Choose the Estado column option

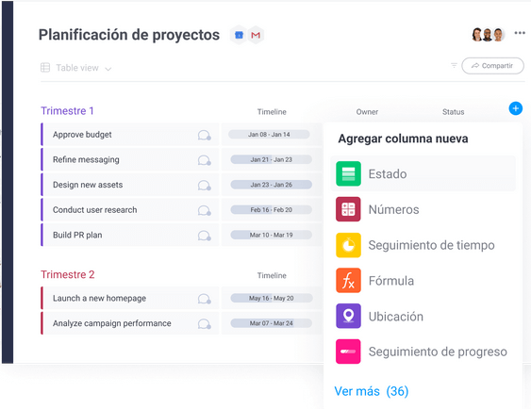(x=423, y=173)
